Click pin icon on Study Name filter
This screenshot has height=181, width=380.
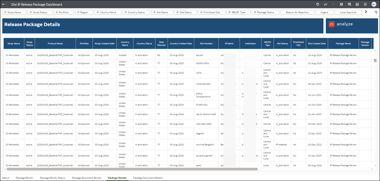pyautogui.click(x=5, y=12)
